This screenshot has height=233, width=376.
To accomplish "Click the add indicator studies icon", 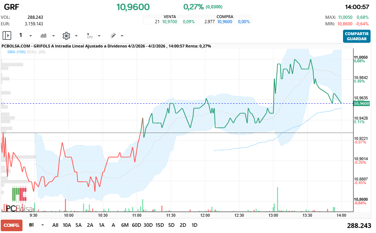I will (90, 36).
